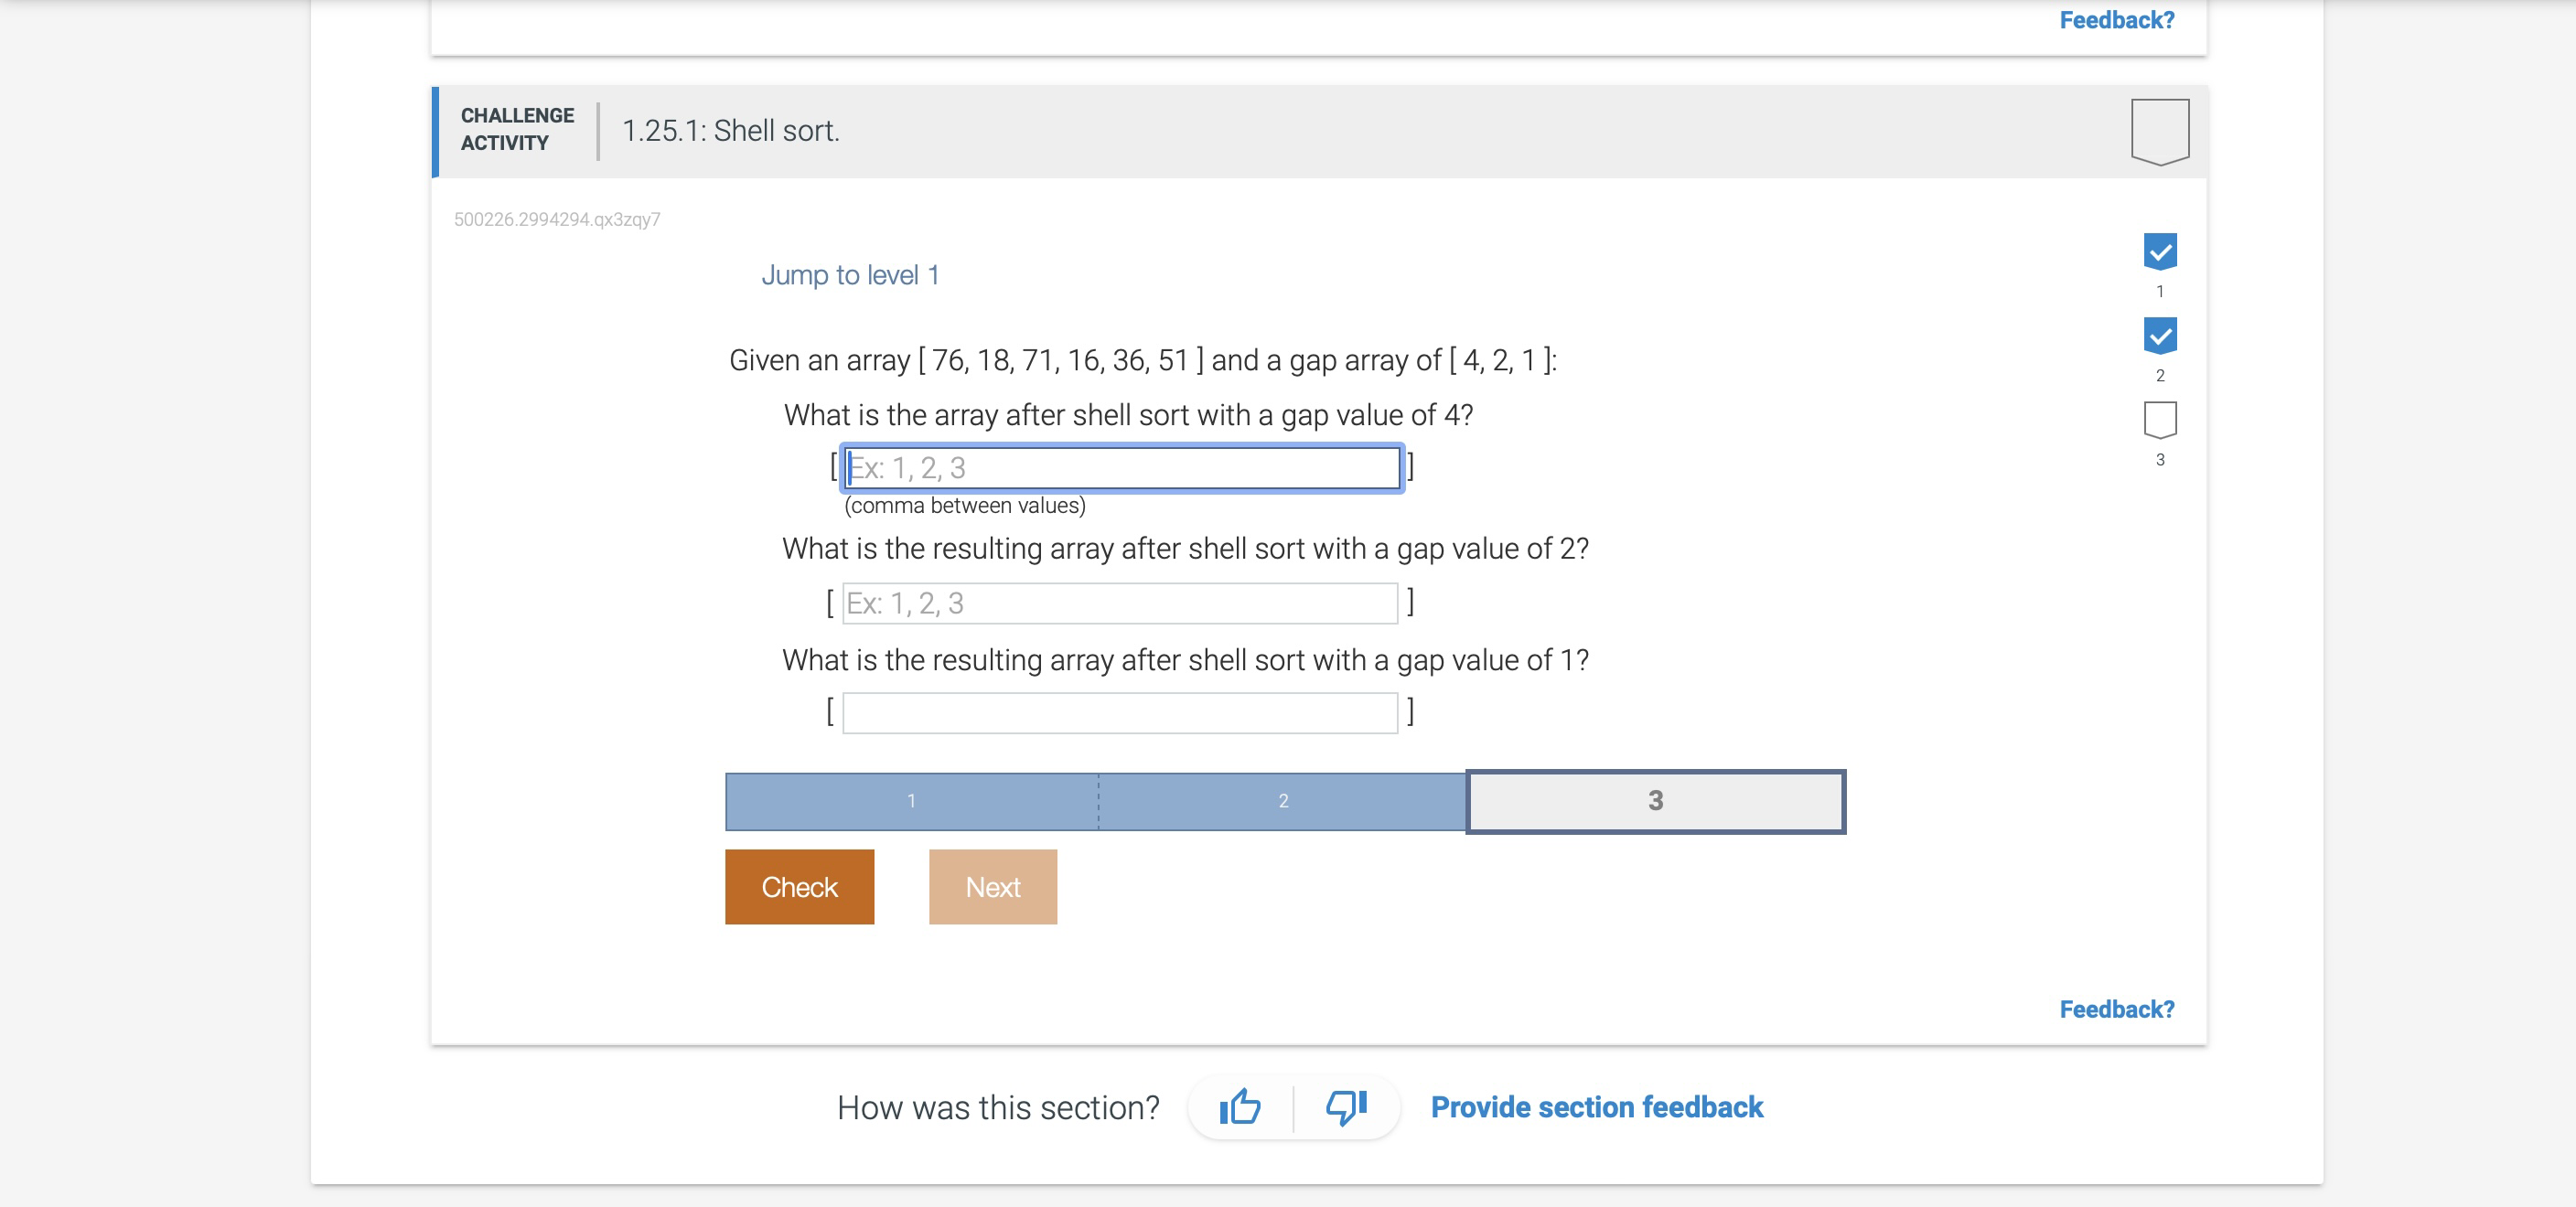Jump to level 1
2576x1207 pixels.
coord(851,274)
